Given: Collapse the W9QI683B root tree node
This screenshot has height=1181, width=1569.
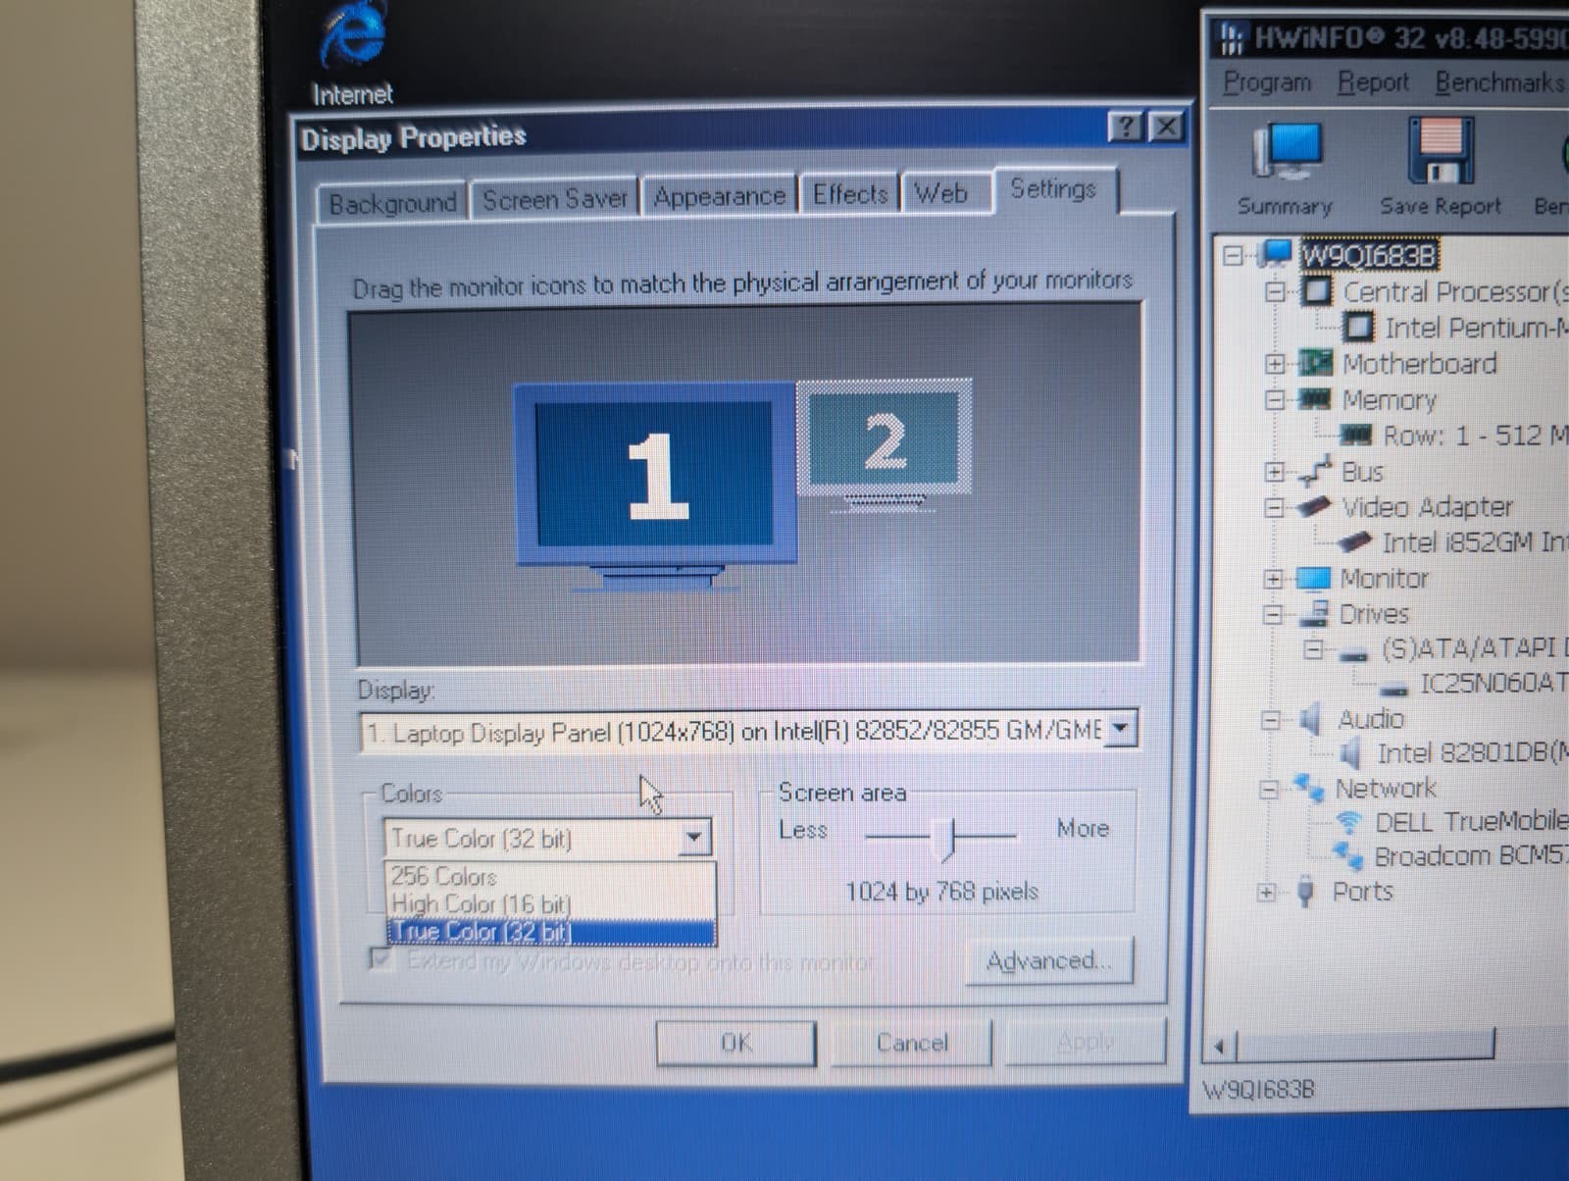Looking at the screenshot, I should point(1235,256).
